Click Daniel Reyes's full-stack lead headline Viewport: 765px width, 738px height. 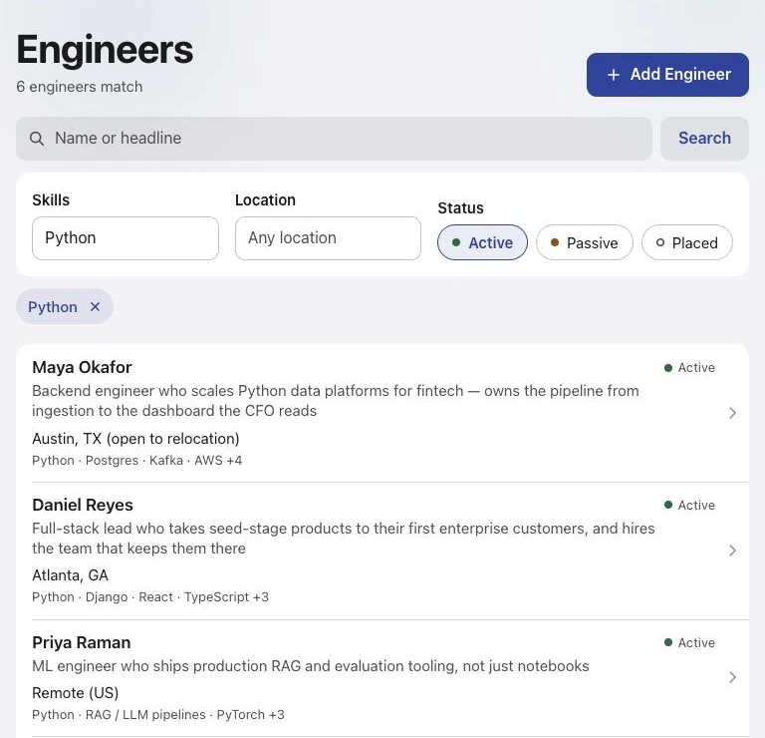tap(343, 539)
